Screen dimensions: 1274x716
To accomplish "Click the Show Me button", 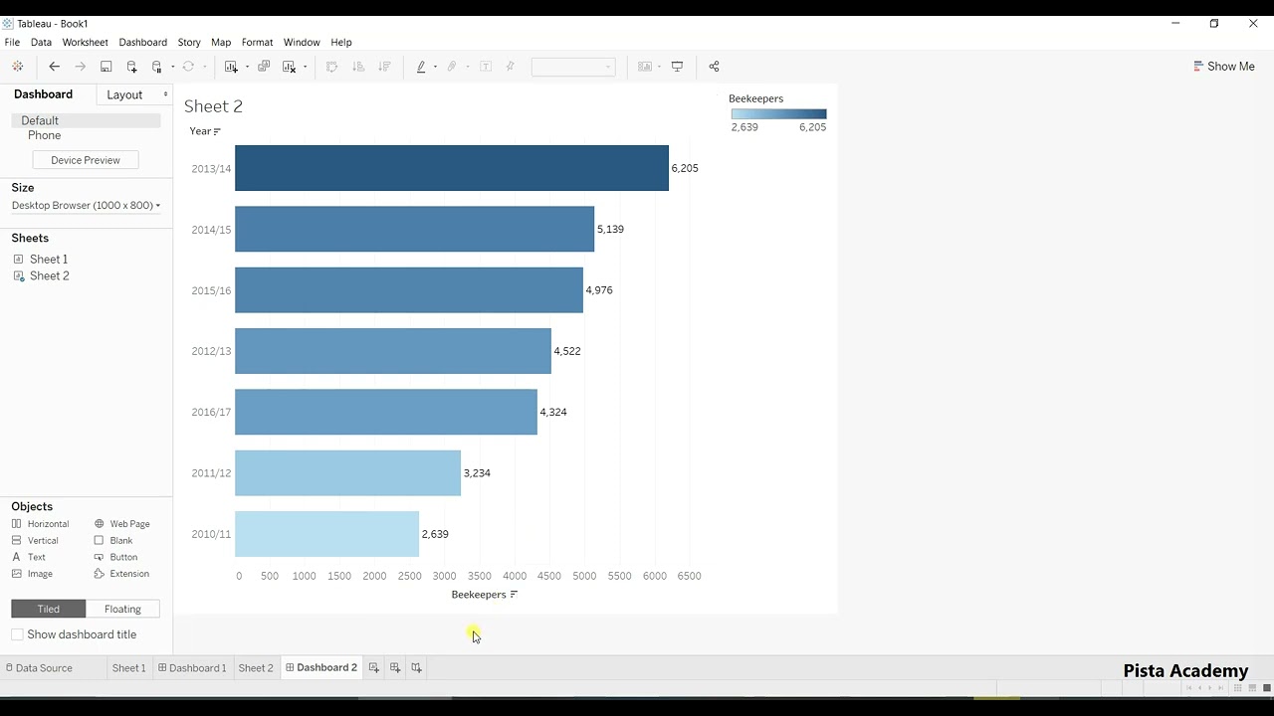I will (1223, 67).
